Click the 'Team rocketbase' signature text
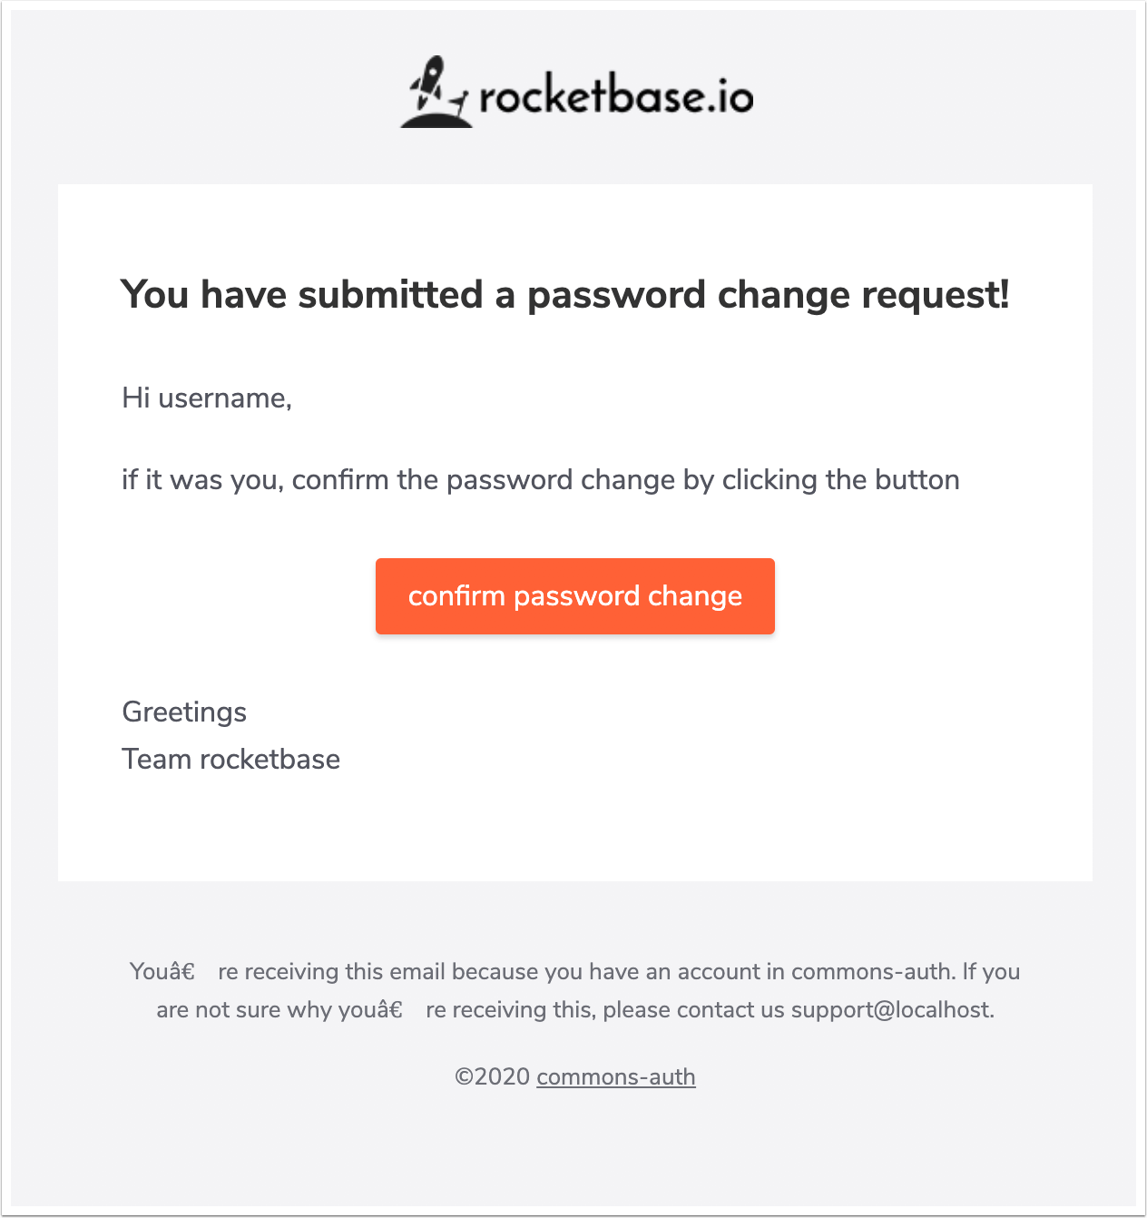 point(230,759)
